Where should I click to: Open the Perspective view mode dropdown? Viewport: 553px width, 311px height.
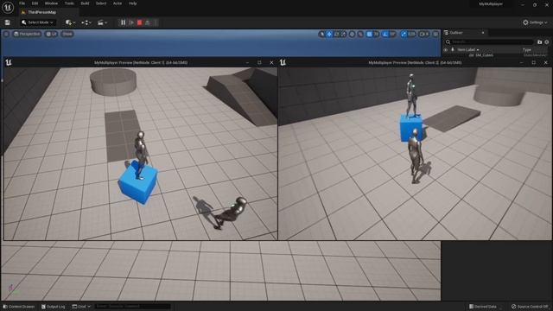(x=27, y=34)
